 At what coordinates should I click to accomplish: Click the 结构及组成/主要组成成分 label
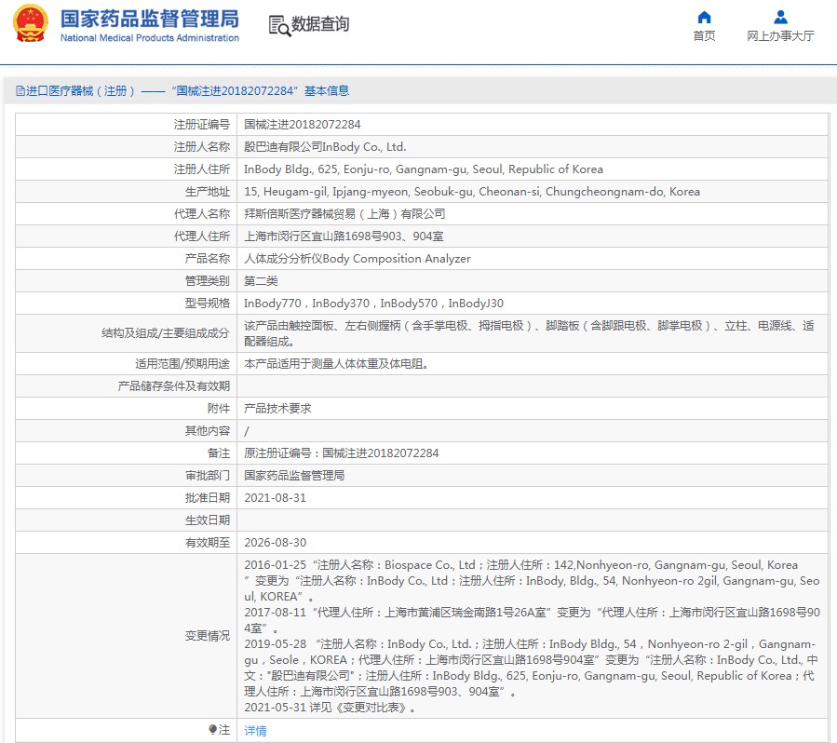click(x=166, y=333)
